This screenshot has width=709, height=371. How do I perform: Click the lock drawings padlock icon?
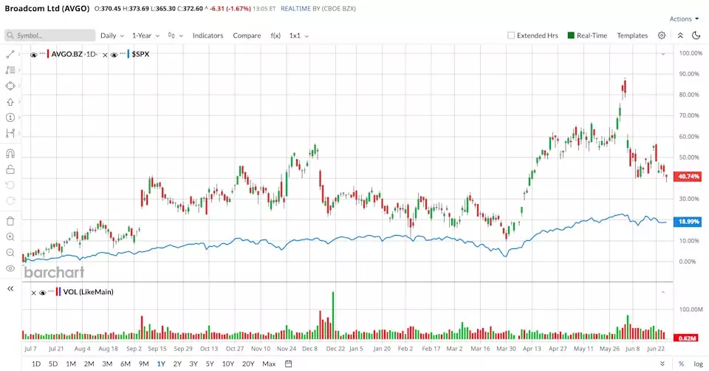point(10,170)
